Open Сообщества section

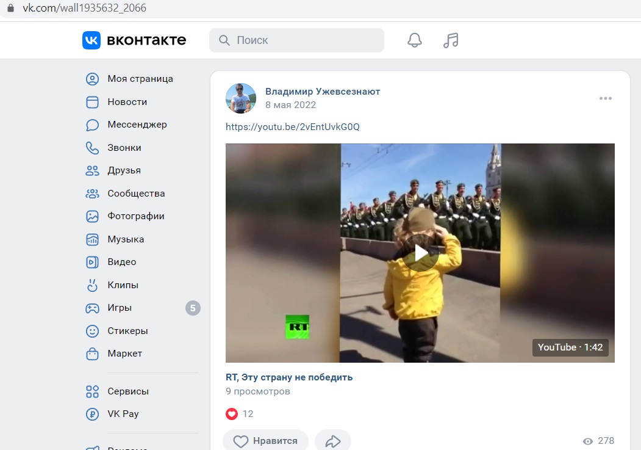point(136,194)
